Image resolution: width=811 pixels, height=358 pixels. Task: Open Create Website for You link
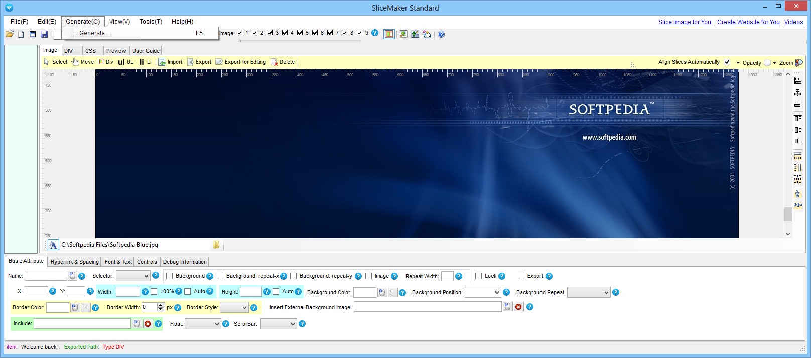(748, 22)
